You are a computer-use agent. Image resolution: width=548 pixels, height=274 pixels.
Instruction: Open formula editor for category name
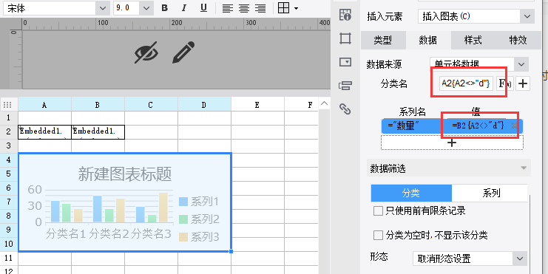(504, 83)
